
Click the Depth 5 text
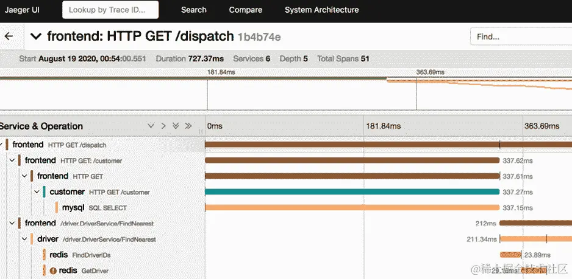(294, 58)
